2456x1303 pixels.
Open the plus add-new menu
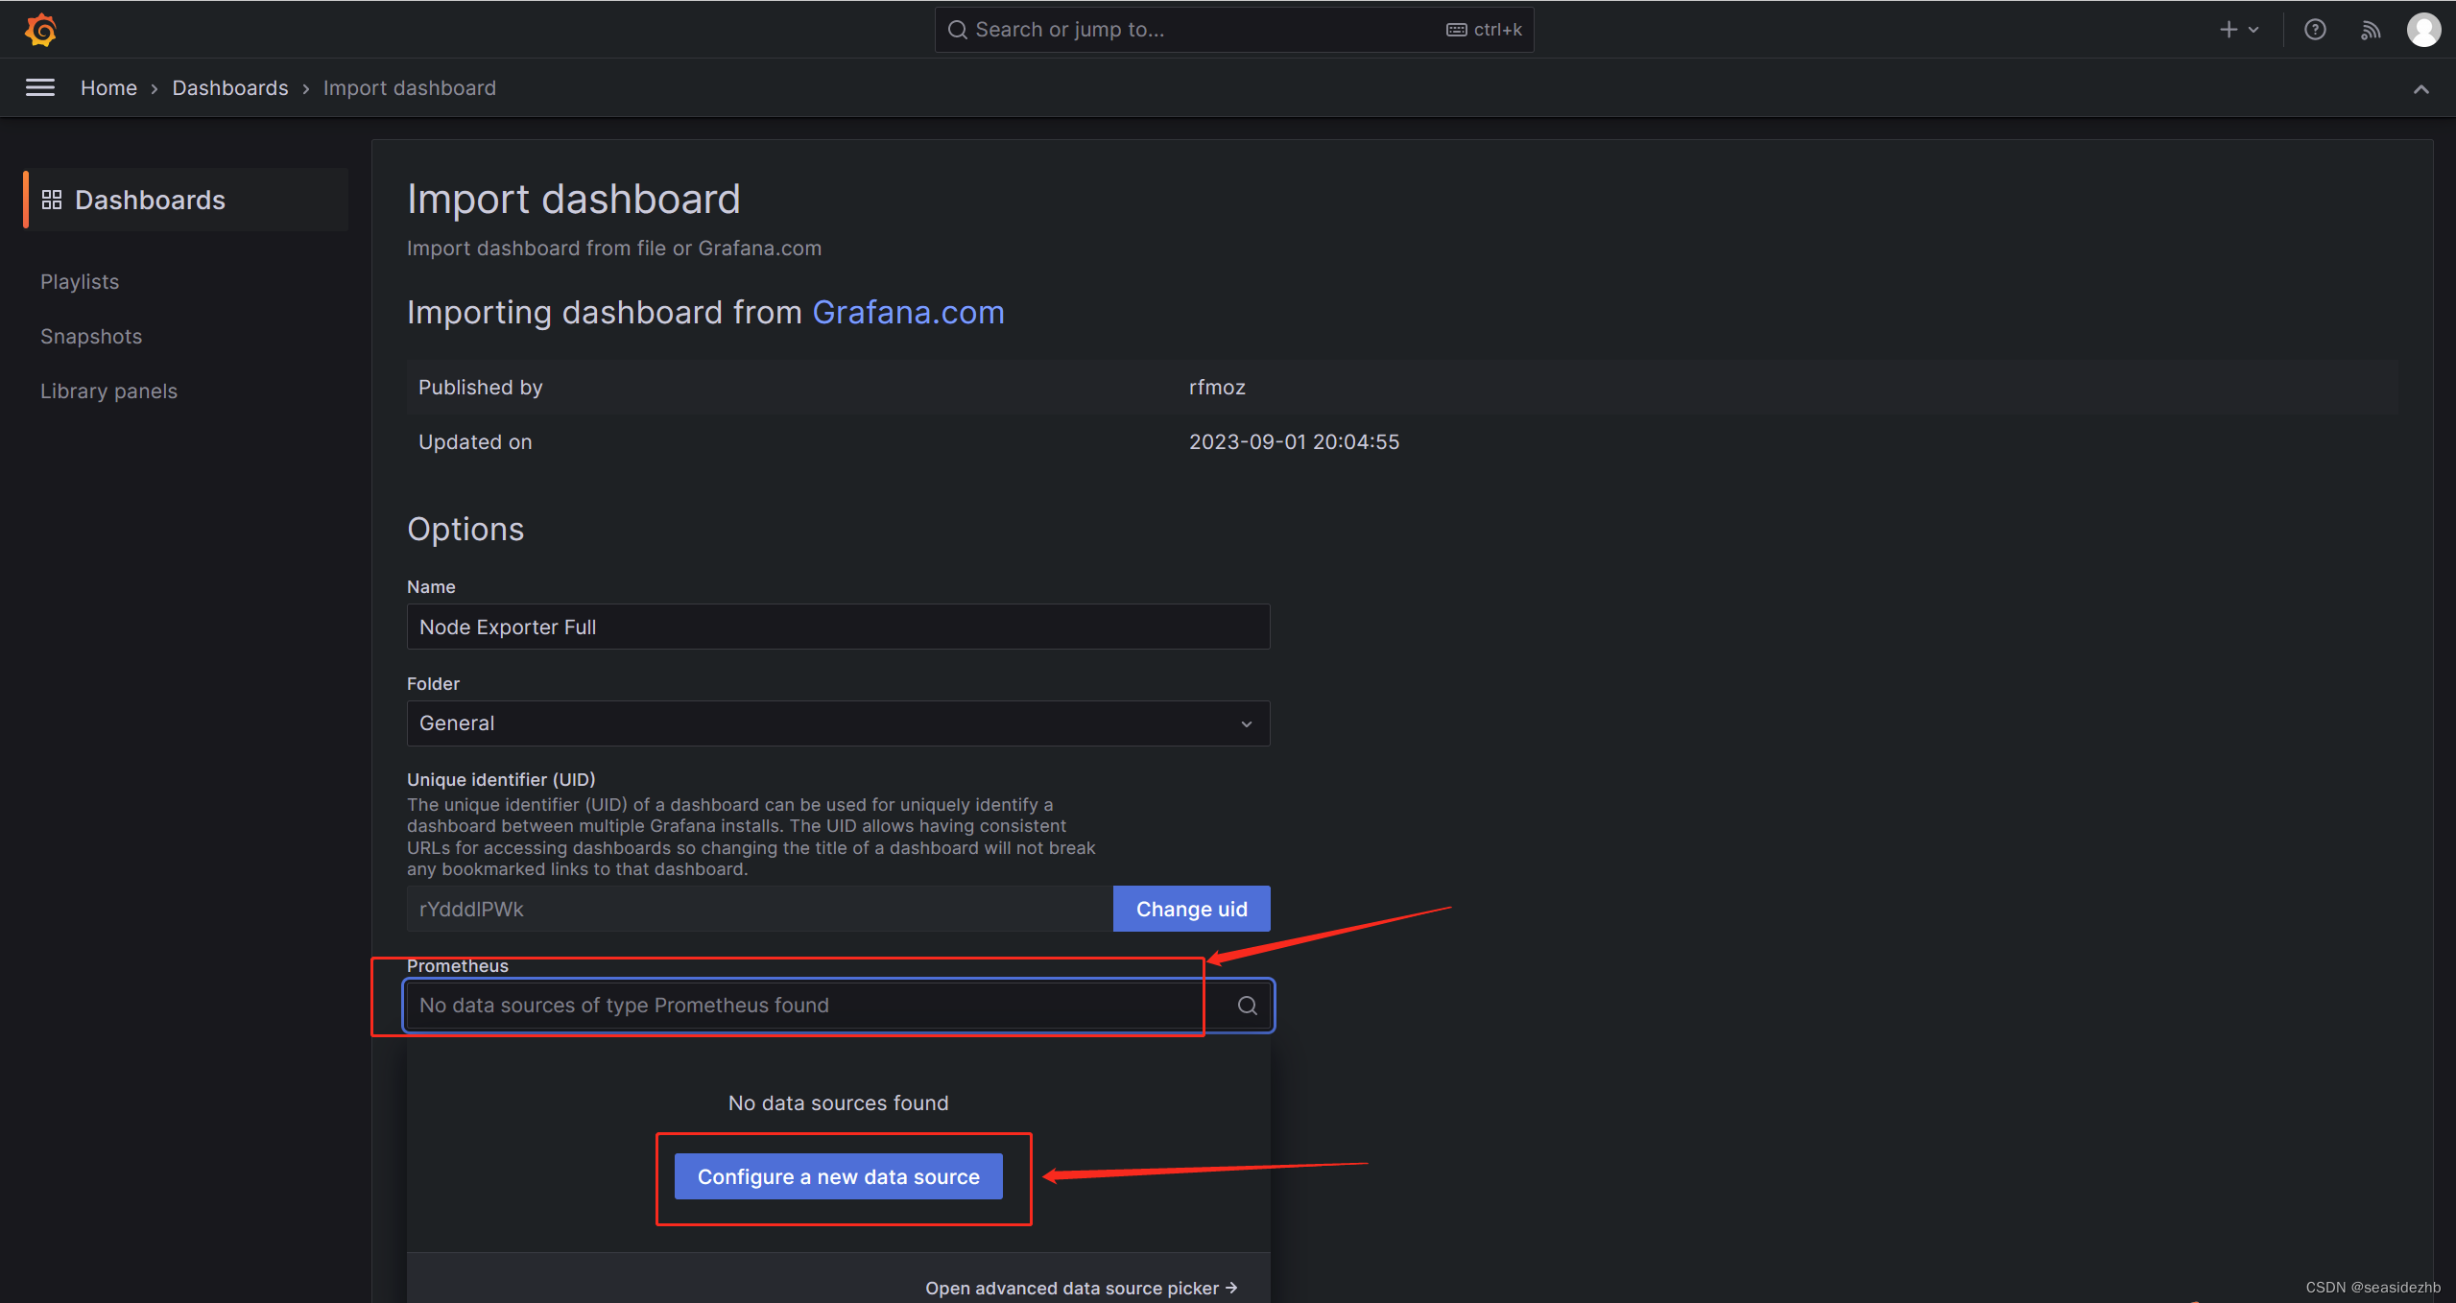(2239, 30)
